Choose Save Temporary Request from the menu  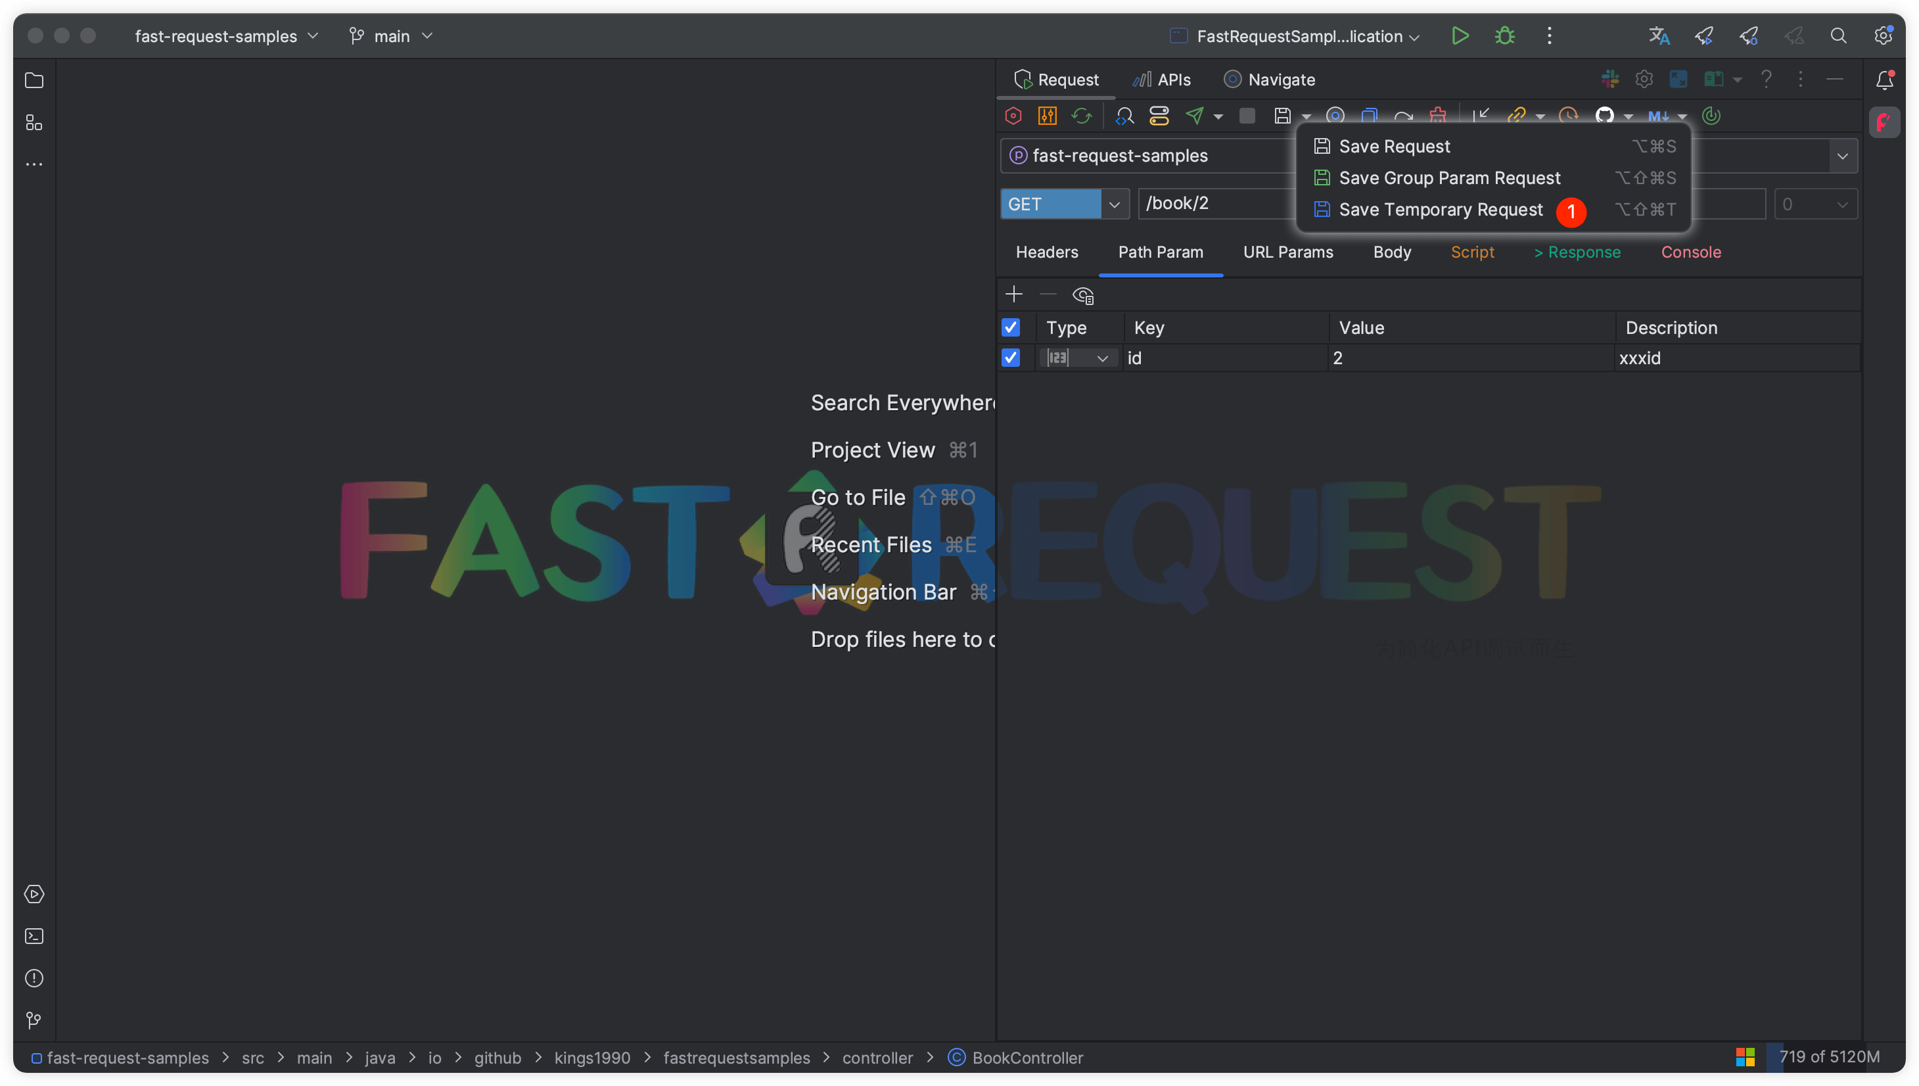(1440, 210)
